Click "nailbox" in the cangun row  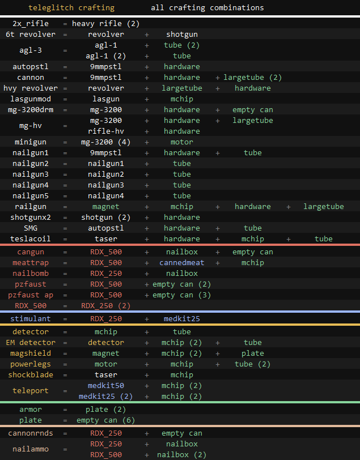click(182, 252)
